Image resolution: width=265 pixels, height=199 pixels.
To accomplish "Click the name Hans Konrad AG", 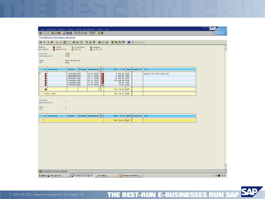I will (72, 61).
